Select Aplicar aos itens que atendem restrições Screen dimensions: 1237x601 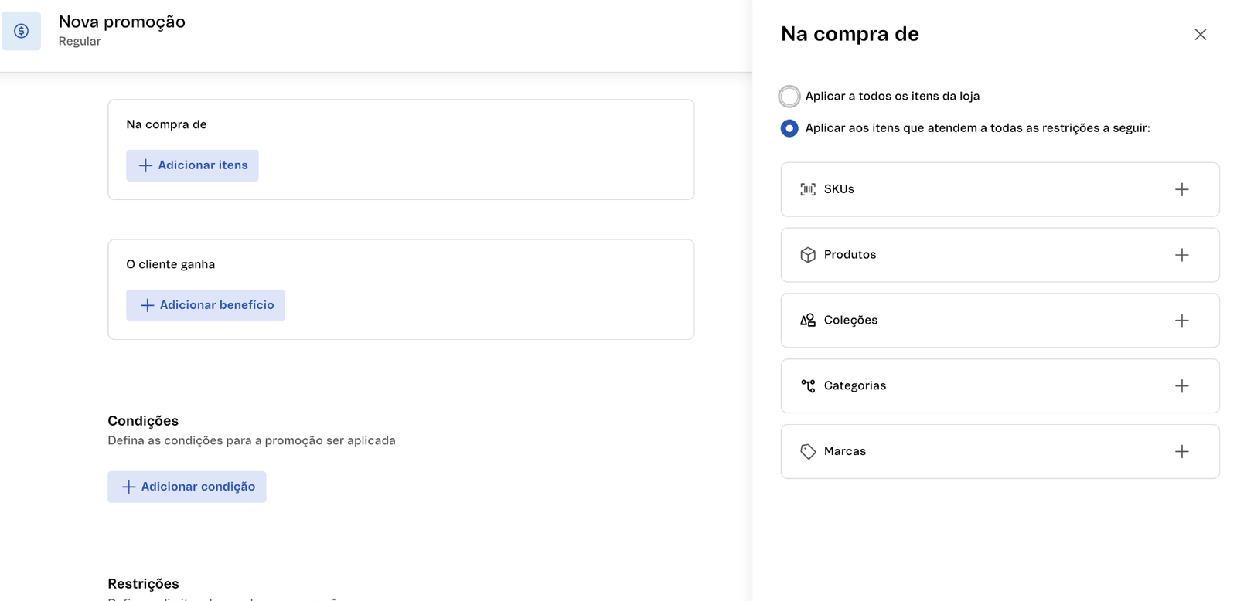[x=789, y=128]
